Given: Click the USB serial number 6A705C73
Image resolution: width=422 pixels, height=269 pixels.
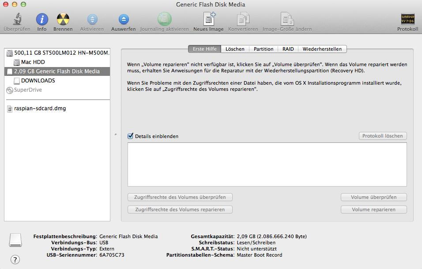Looking at the screenshot, I should click(x=112, y=255).
